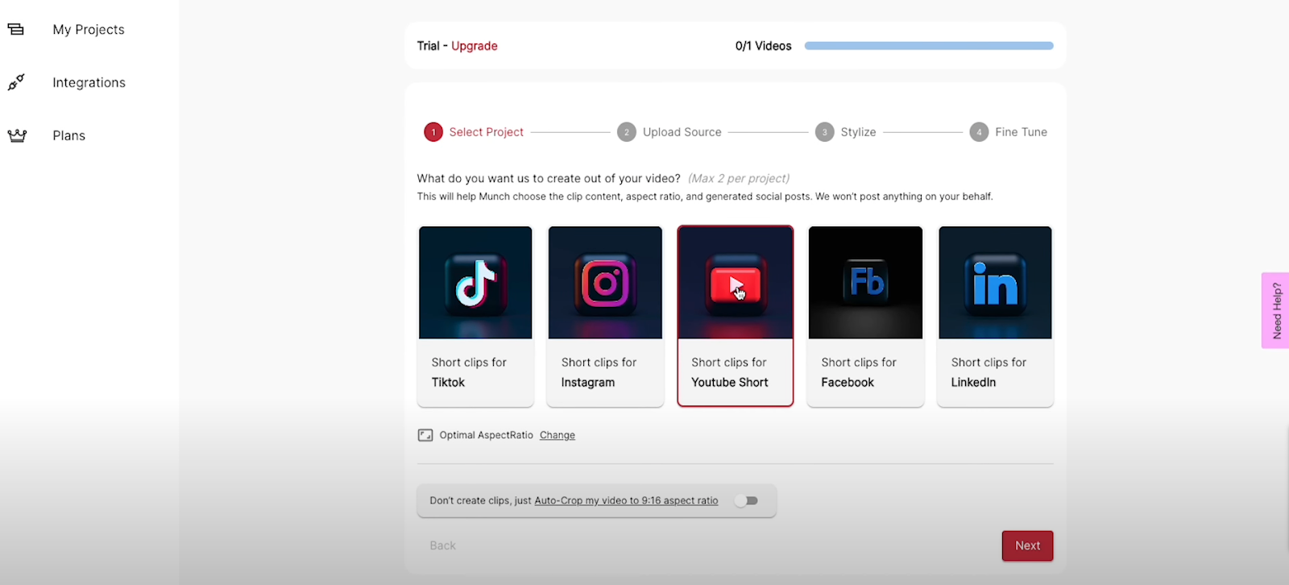
Task: Click the Plans crown icon
Action: click(17, 135)
